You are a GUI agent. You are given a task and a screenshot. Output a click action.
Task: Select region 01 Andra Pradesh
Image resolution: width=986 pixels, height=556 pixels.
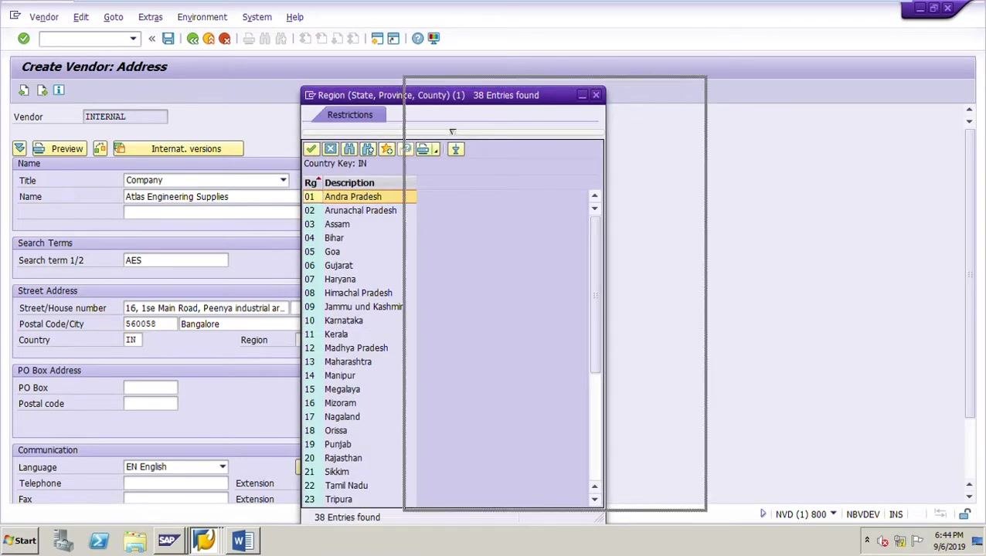[359, 197]
